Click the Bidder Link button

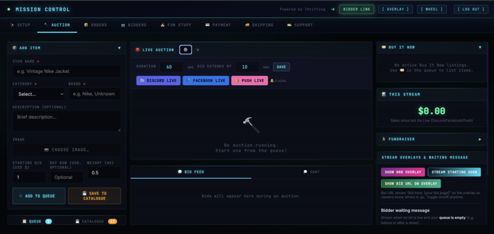point(357,10)
